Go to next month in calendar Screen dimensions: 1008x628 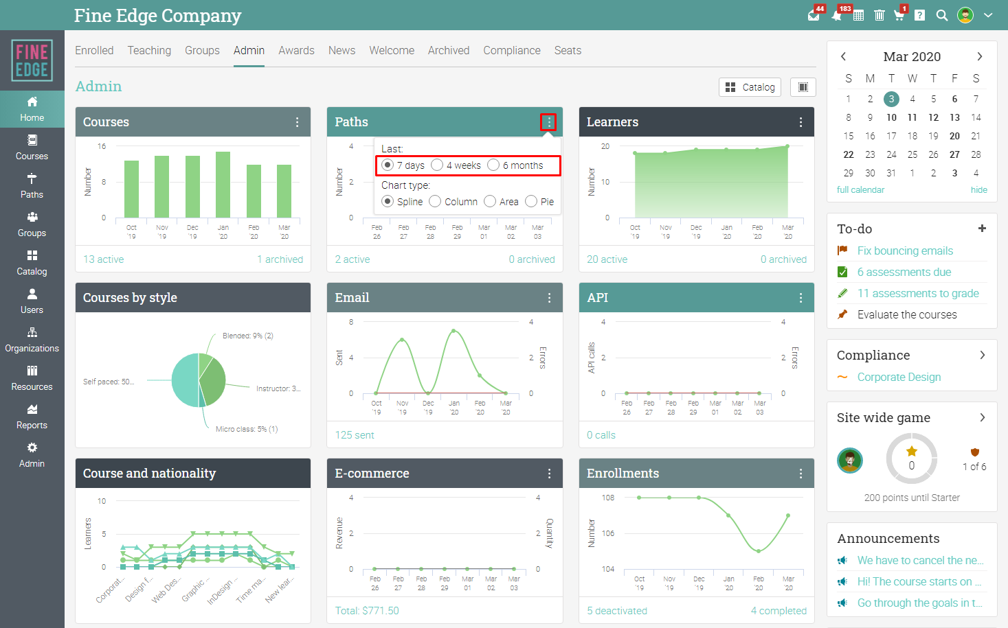tap(980, 56)
